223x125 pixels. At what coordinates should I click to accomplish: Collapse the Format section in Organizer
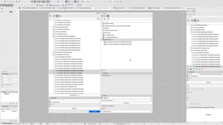coord(102,96)
